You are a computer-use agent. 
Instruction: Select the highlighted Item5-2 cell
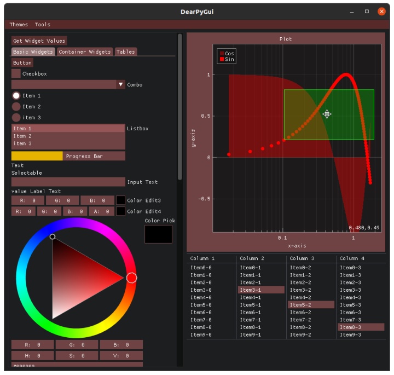(311, 304)
